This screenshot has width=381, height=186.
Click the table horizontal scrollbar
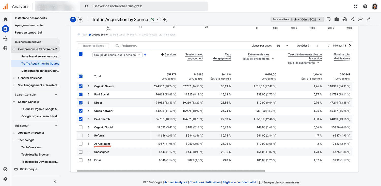point(171,171)
